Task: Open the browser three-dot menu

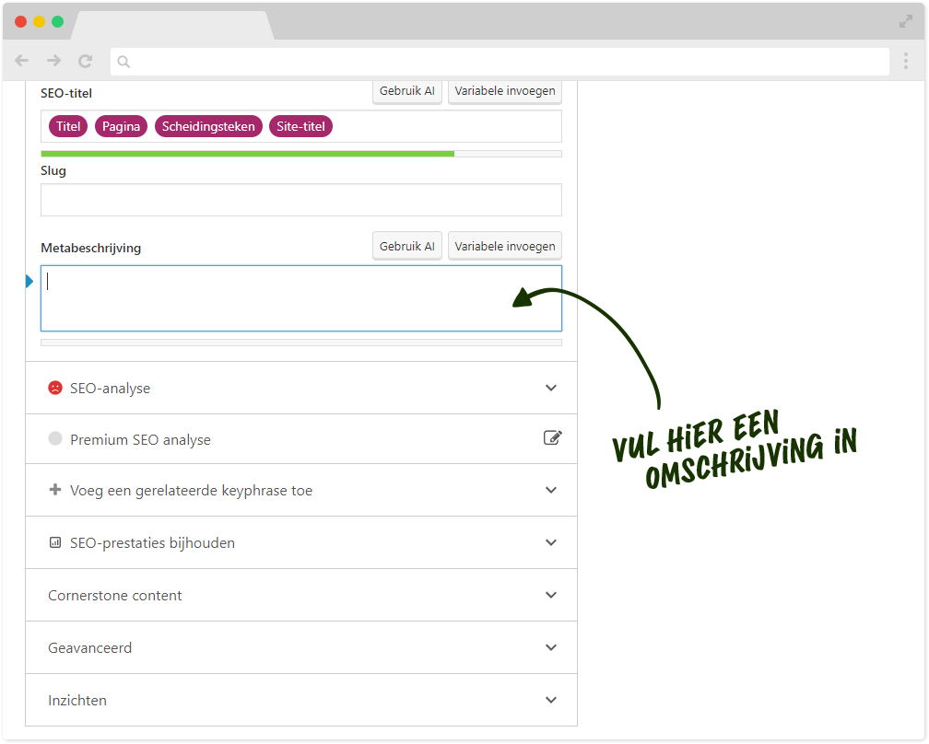Action: tap(906, 61)
